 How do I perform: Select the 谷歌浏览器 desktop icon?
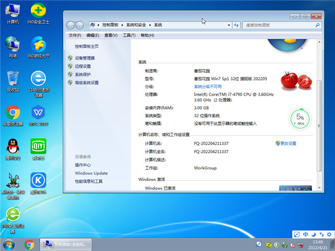(13, 115)
